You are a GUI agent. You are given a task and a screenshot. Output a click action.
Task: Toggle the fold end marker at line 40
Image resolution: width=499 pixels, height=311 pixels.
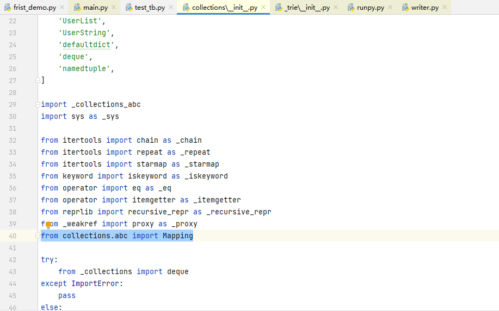[38, 236]
